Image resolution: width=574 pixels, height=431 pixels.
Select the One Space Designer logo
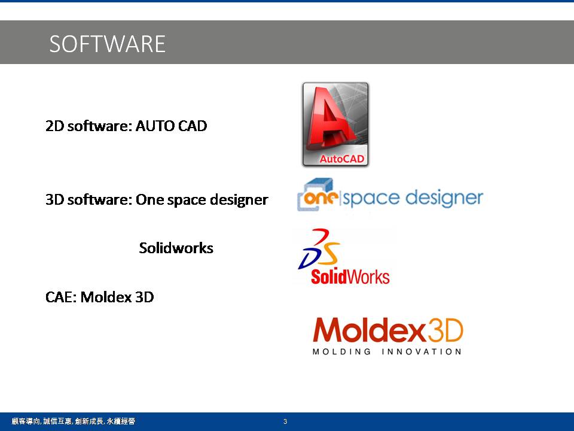390,195
